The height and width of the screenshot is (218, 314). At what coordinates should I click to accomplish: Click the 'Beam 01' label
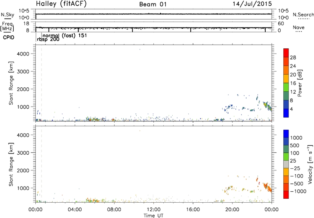click(153, 4)
